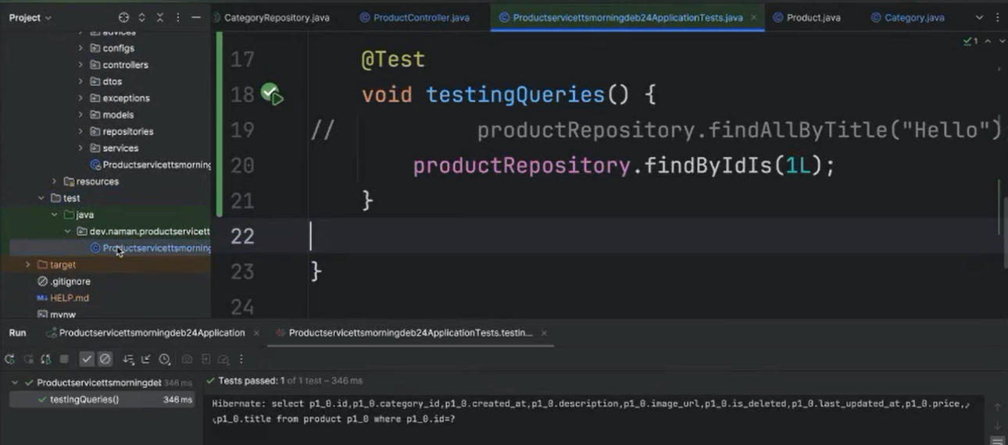Click Toggle auto-test rerun icon

point(46,359)
